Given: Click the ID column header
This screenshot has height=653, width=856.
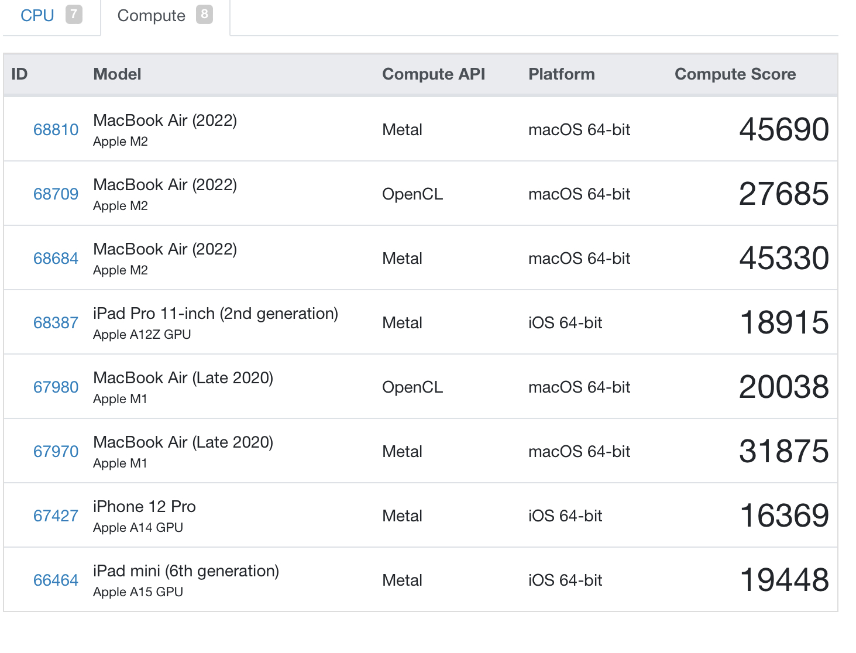Looking at the screenshot, I should [19, 74].
